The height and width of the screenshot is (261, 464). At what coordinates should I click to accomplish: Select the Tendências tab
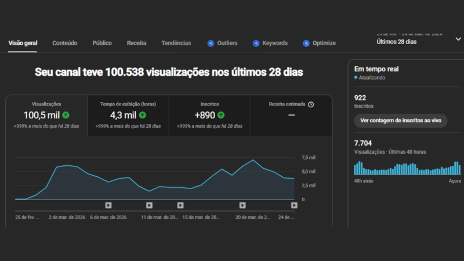pyautogui.click(x=176, y=43)
